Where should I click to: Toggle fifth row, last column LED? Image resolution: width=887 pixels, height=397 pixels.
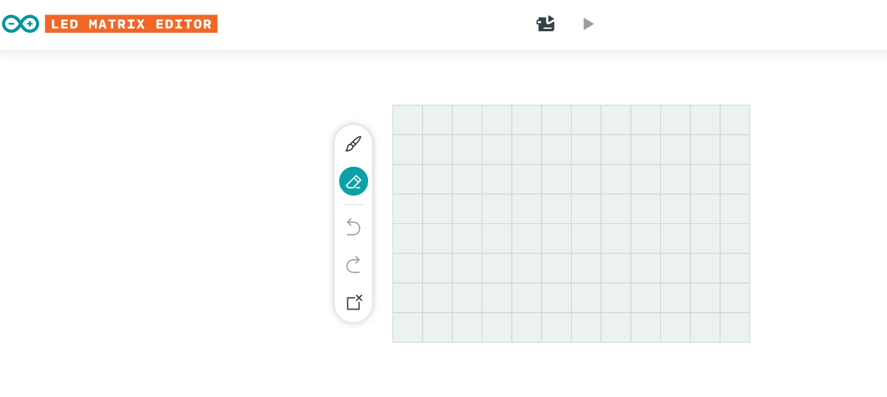click(x=735, y=238)
